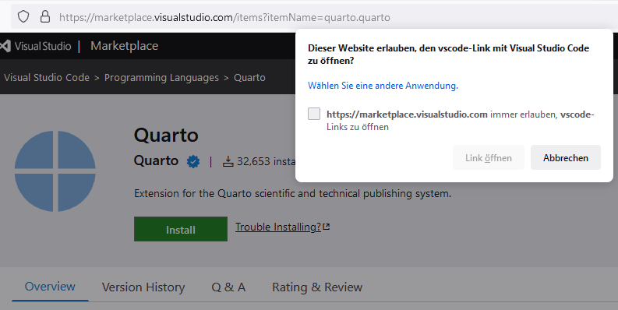Click the installs download icon
618x310 pixels.
click(228, 161)
